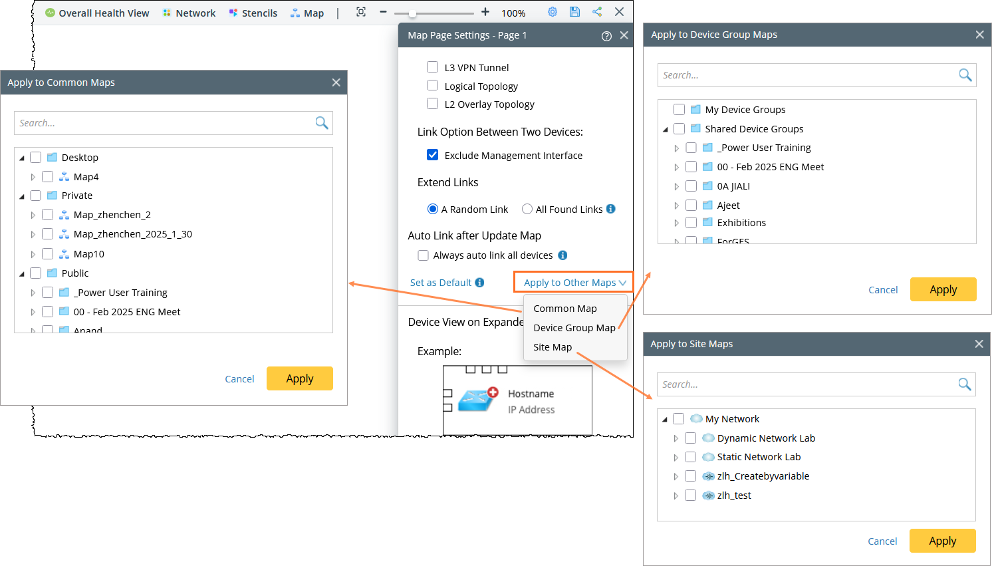Click the Map4 map icon
Screen dimensions: 992x566
(64, 177)
